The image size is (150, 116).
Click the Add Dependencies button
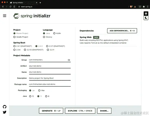click(122, 31)
